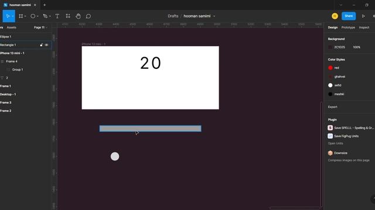Switch to the Inspect tab
Screen dimensions: 375x210
(x=364, y=27)
